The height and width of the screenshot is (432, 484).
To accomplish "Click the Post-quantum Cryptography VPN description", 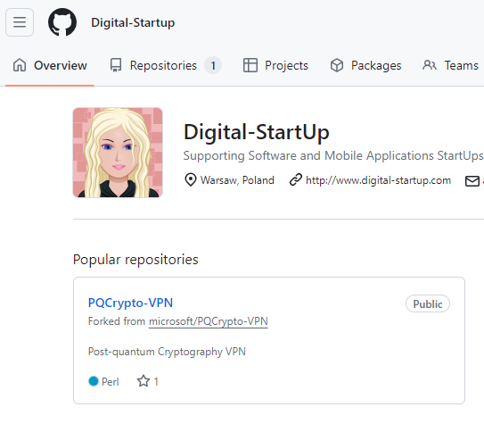I will coord(167,352).
